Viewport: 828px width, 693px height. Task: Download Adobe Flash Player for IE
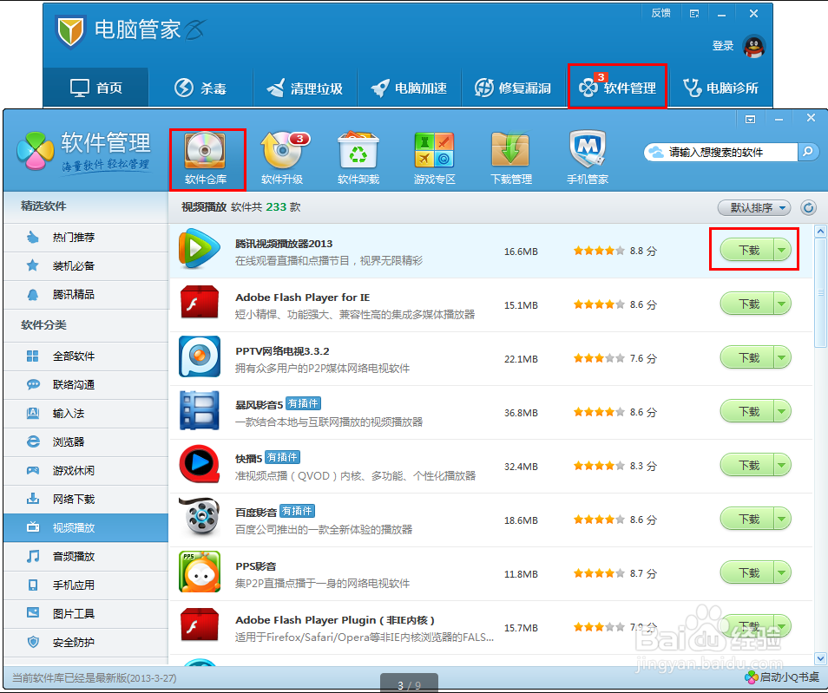(748, 304)
